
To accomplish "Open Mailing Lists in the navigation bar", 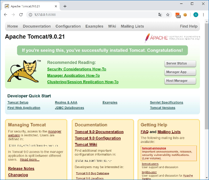I will pos(132,26).
